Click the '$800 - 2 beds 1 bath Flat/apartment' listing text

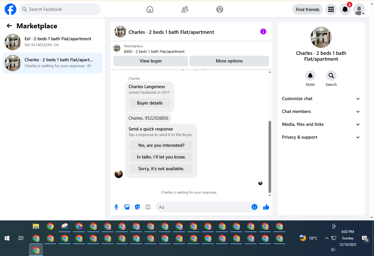pos(154,52)
